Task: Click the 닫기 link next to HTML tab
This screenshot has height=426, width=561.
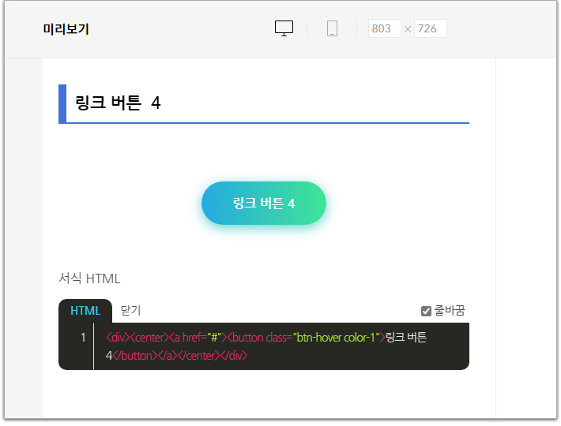Action: [x=130, y=311]
